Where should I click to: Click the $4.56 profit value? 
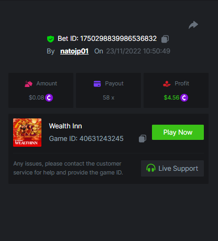(x=171, y=97)
